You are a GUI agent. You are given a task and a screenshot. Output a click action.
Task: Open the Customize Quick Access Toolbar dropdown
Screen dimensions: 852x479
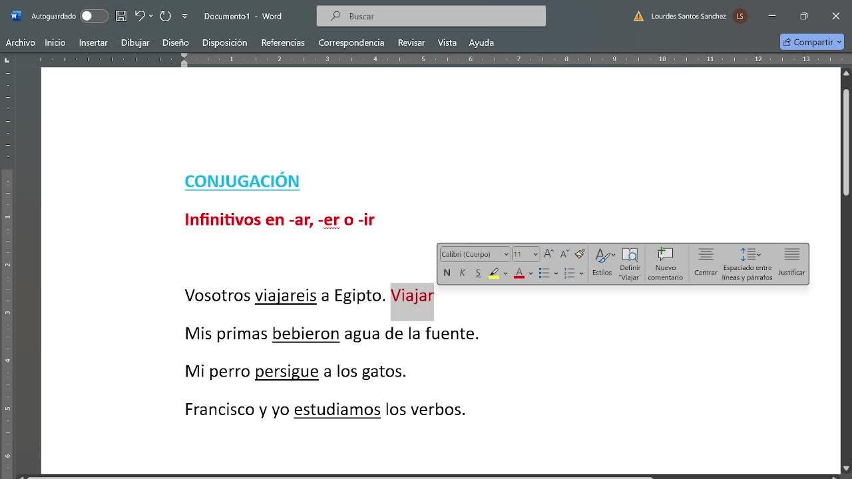(185, 16)
